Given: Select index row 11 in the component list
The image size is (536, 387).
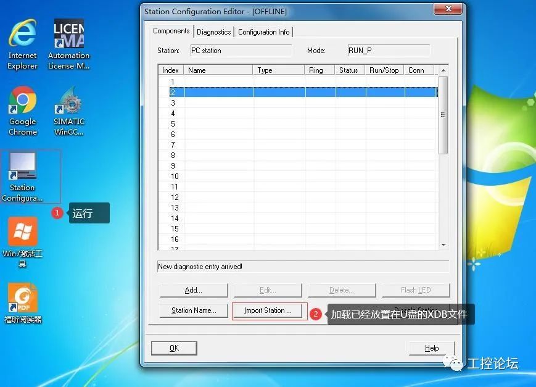Looking at the screenshot, I should [298, 187].
